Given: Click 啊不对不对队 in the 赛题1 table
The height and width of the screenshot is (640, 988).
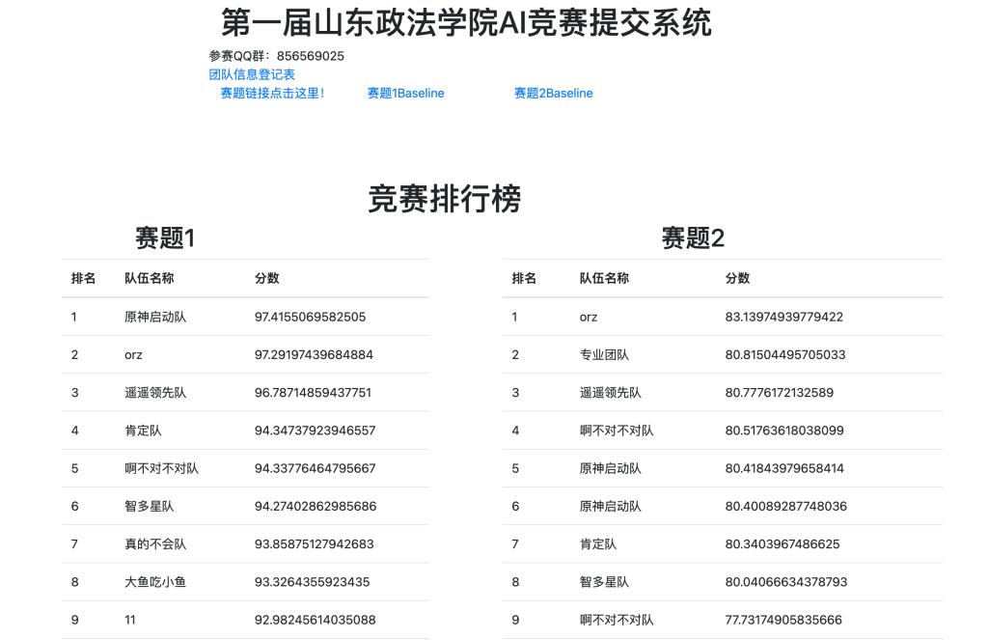Looking at the screenshot, I should 161,468.
